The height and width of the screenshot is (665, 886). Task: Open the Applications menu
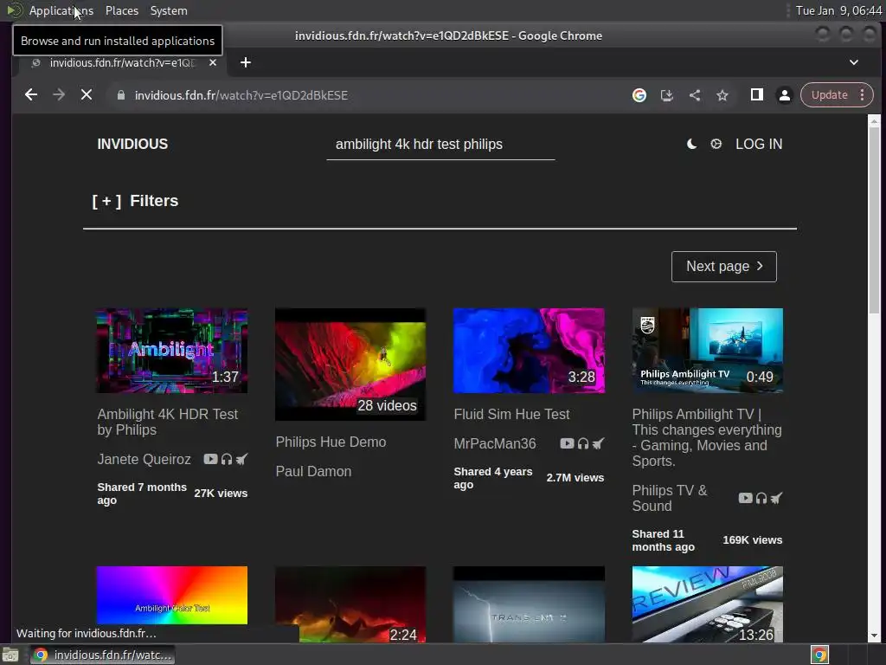pos(61,10)
